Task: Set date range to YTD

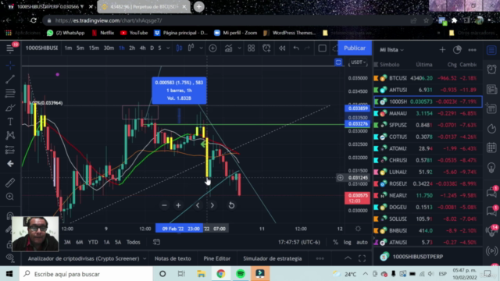Action: click(93, 242)
